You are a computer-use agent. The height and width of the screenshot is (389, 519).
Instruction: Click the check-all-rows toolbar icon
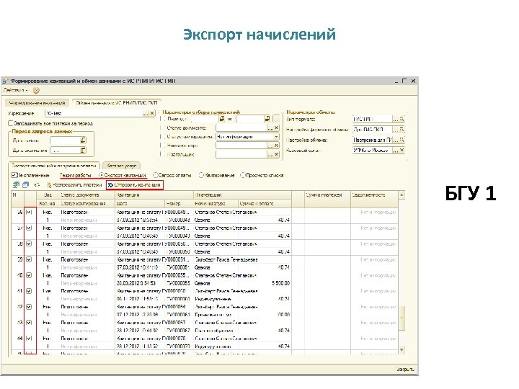click(16, 185)
